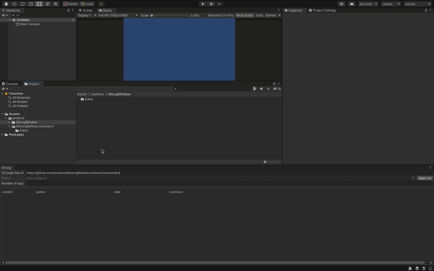Open Hierarchy panel more options menu
The width and height of the screenshot is (434, 271).
pyautogui.click(x=73, y=10)
